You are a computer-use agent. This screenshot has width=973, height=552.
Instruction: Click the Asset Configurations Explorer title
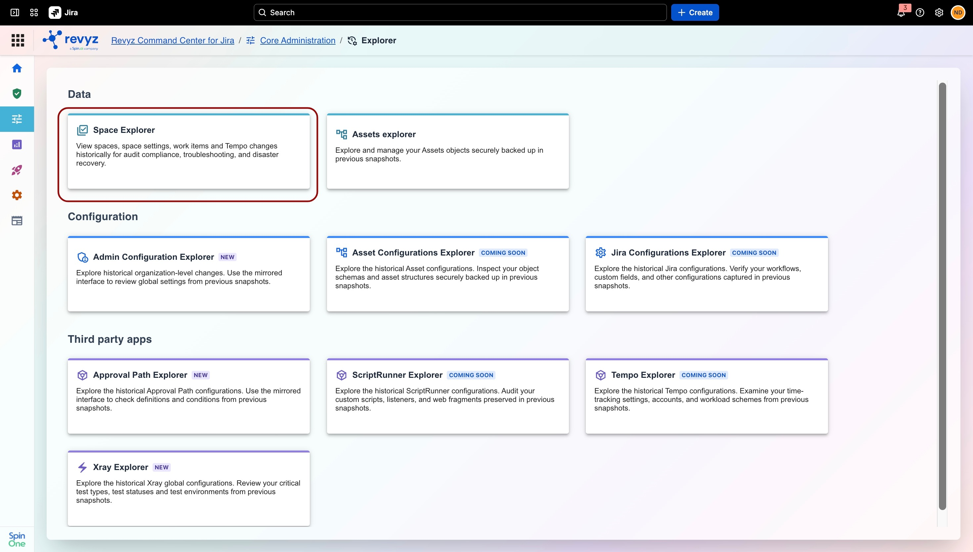tap(413, 253)
